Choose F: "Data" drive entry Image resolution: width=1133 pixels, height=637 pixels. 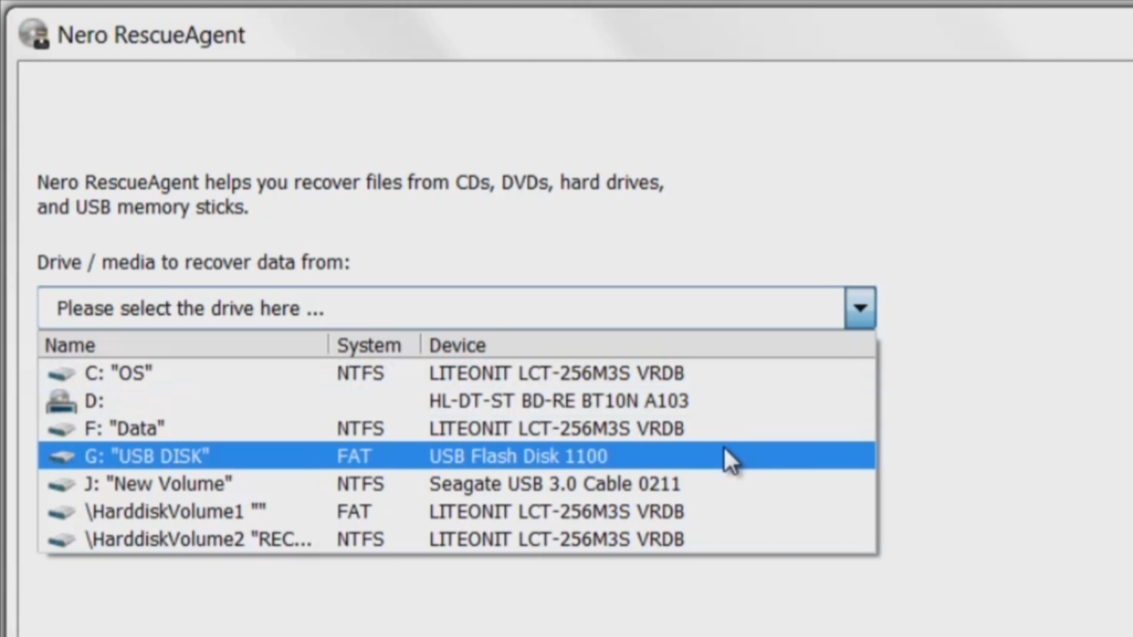tap(457, 428)
